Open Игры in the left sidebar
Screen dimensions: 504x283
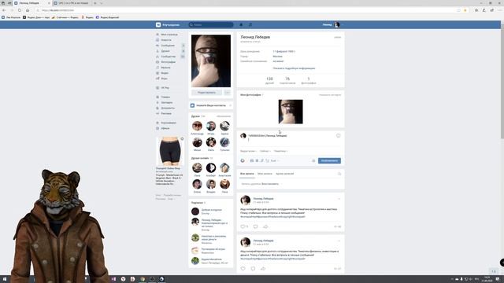point(164,79)
